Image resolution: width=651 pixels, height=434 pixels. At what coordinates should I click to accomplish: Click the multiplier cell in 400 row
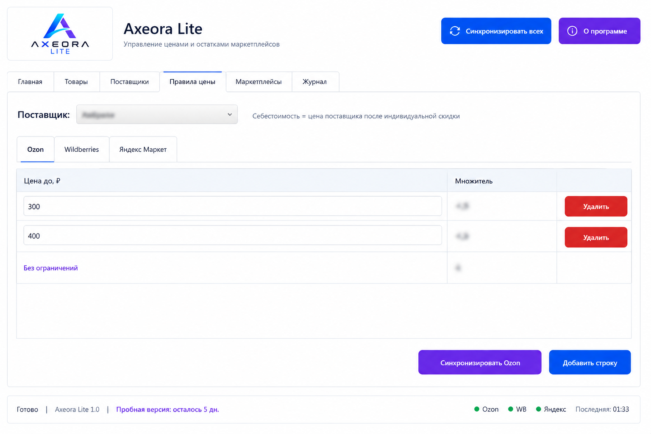502,236
